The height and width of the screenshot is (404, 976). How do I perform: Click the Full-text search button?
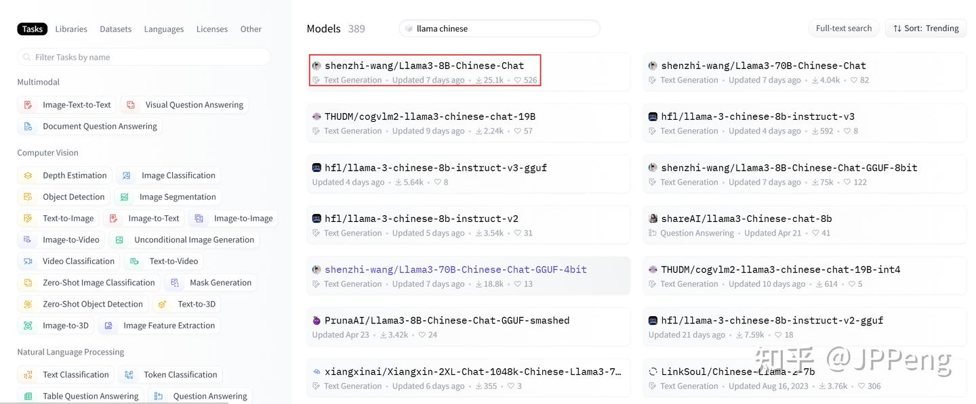tap(844, 28)
